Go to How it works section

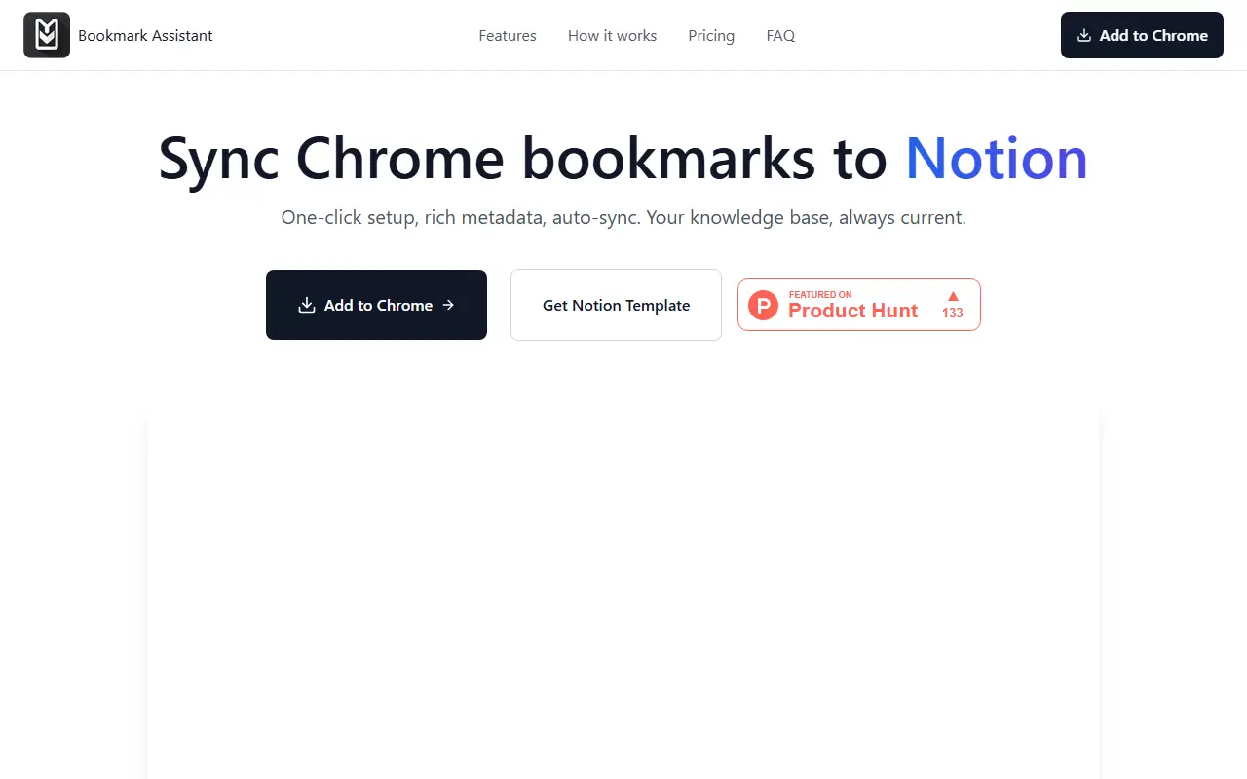tap(612, 36)
